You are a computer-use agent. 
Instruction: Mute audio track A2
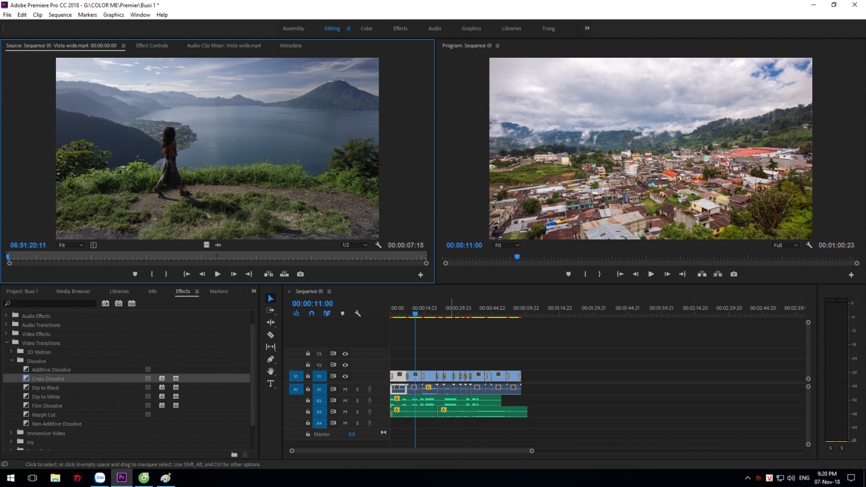pyautogui.click(x=345, y=400)
